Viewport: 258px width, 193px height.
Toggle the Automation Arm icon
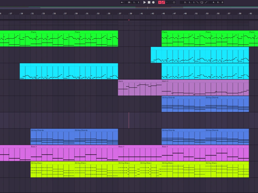tap(163, 2)
